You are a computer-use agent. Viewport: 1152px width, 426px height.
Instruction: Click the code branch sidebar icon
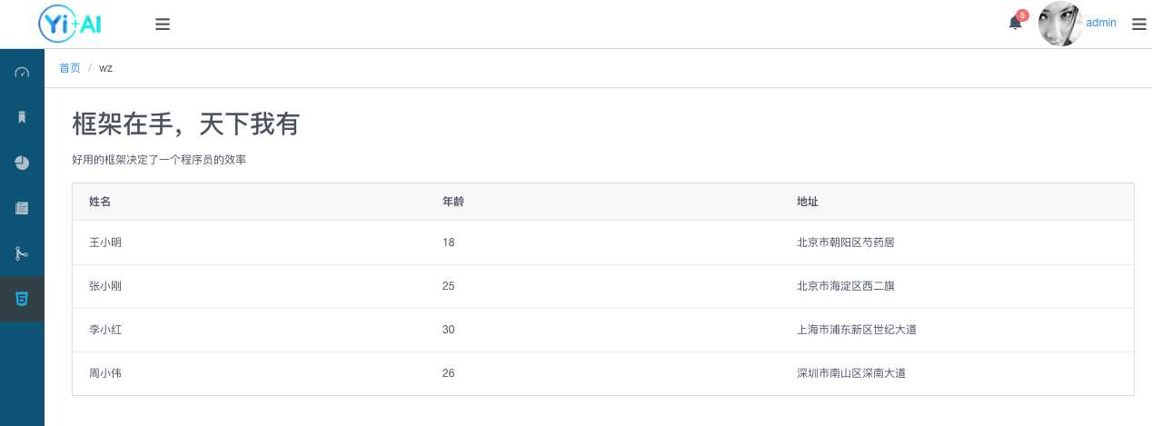coord(22,253)
